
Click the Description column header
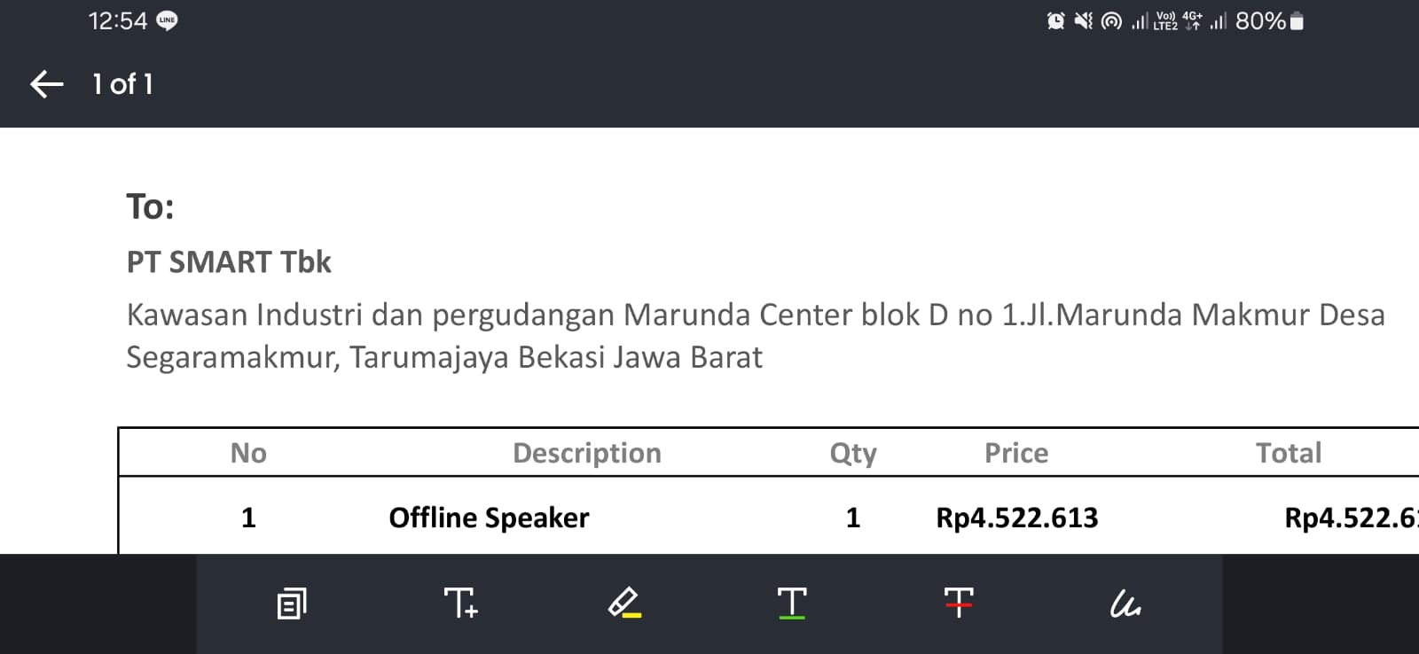coord(587,453)
